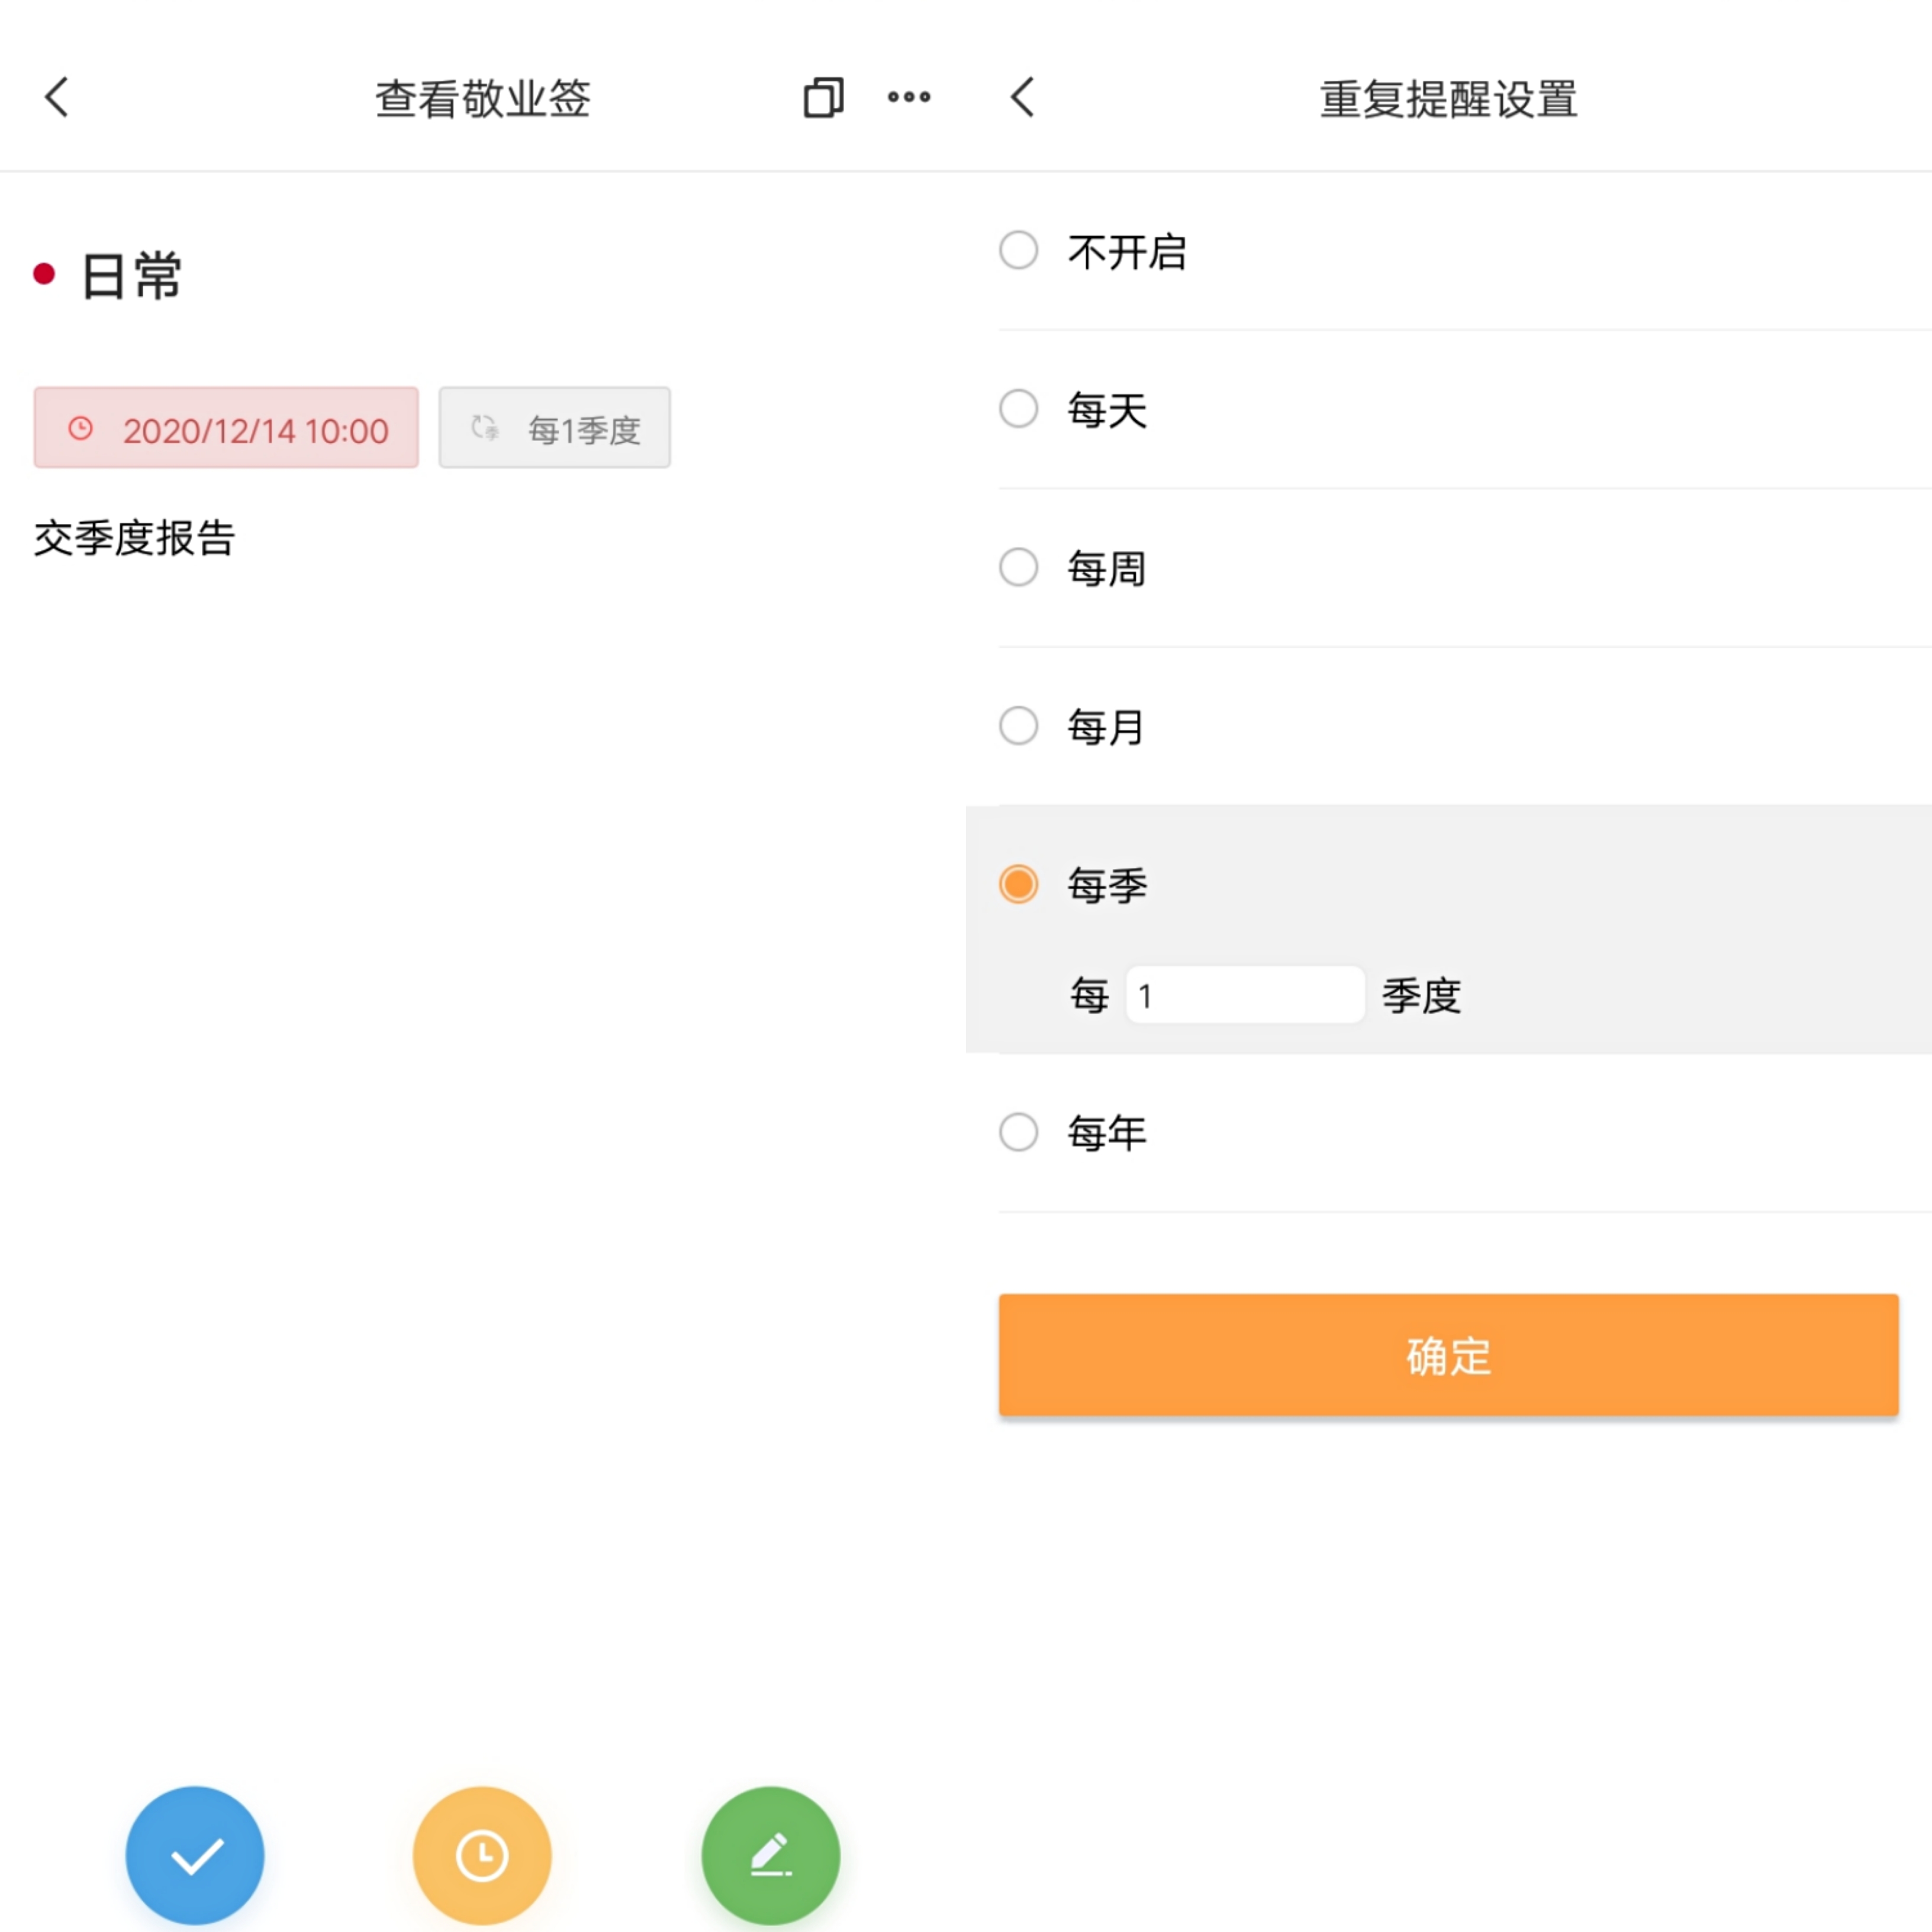1932x1932 pixels.
Task: Select the 不开启 radio option
Action: 1019,250
